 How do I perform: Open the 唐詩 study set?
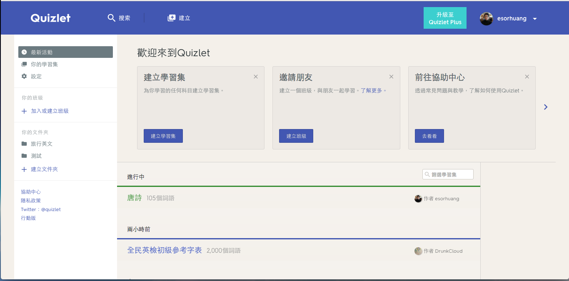click(x=135, y=198)
